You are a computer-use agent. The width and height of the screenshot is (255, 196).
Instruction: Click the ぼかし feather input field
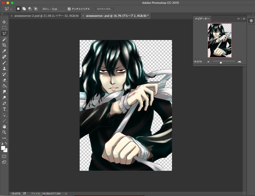coord(59,9)
